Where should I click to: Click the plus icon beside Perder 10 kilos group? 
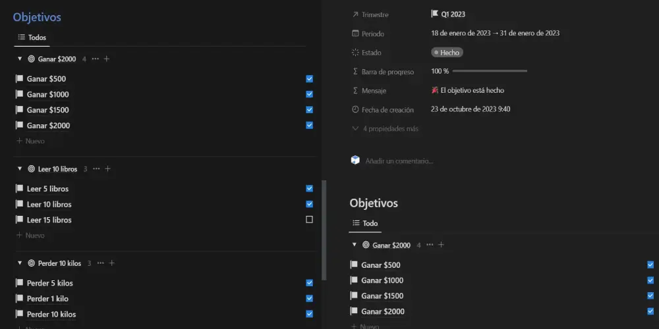tap(112, 263)
